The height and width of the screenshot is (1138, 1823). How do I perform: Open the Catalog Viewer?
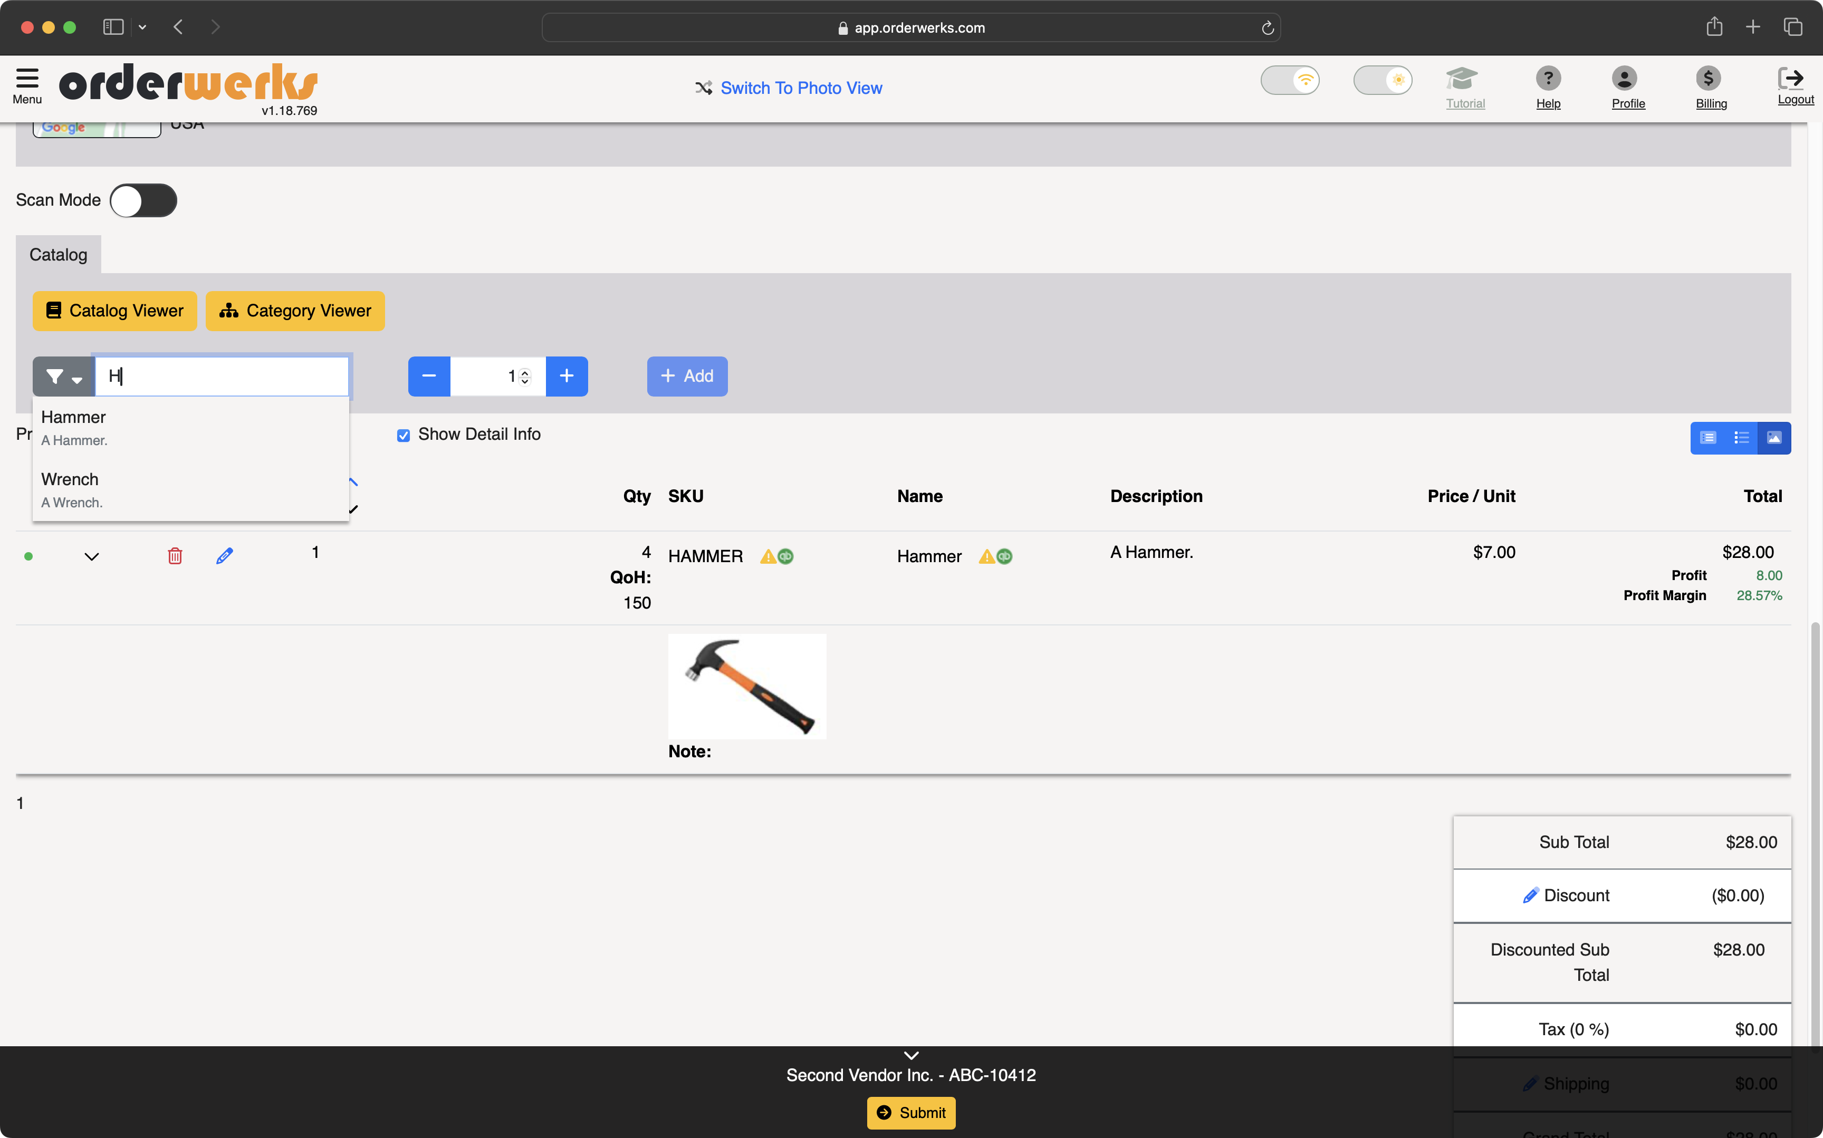click(x=114, y=311)
